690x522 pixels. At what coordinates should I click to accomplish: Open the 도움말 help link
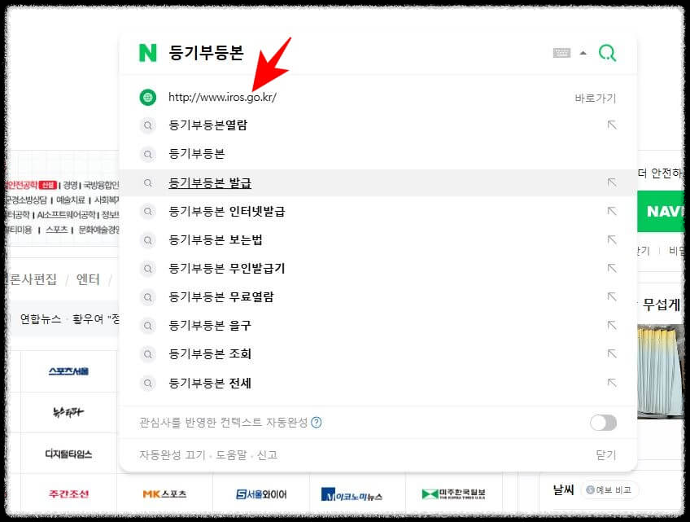coord(212,455)
